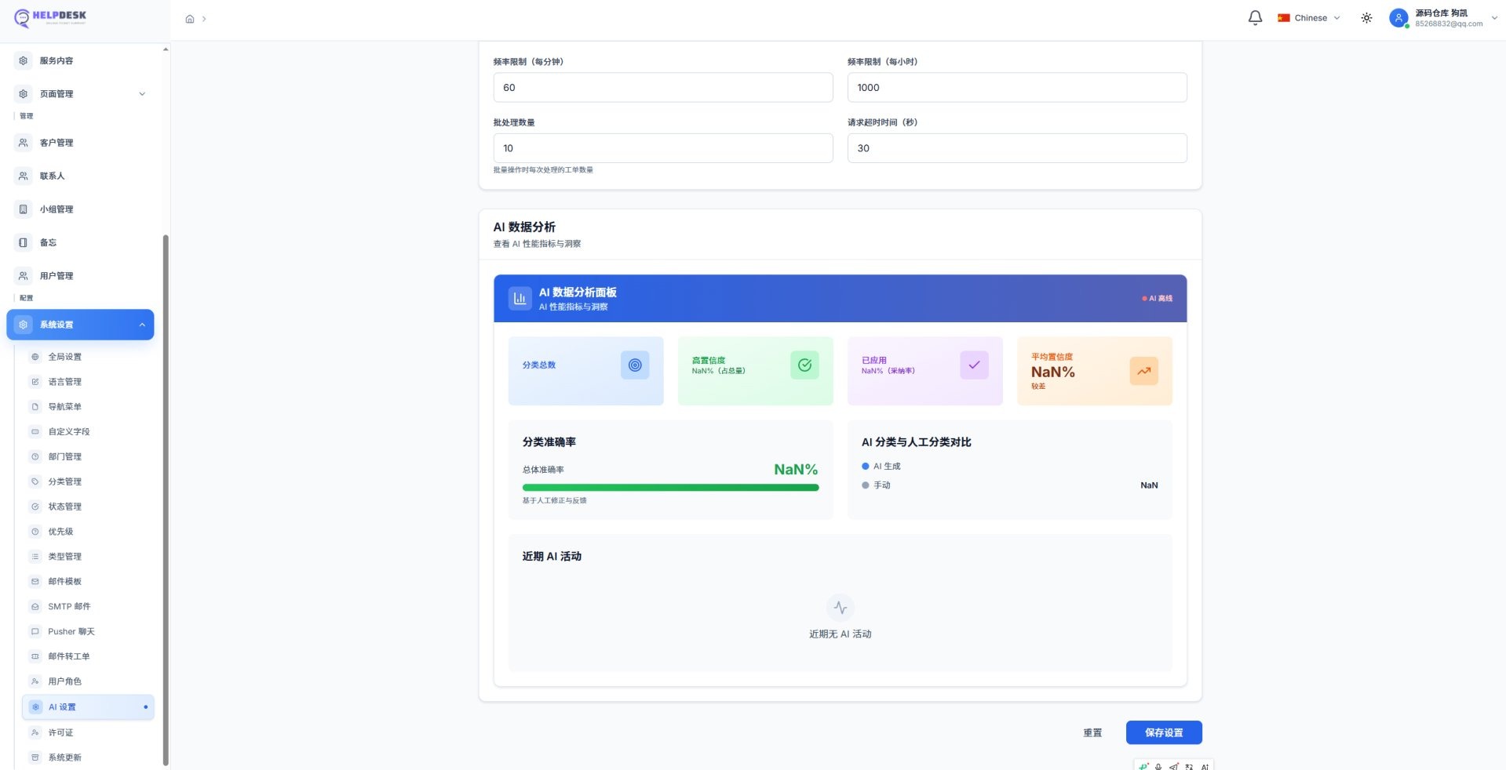Click the activity pulse icon above 近期无 AI 活动
The height and width of the screenshot is (770, 1506).
coord(841,608)
